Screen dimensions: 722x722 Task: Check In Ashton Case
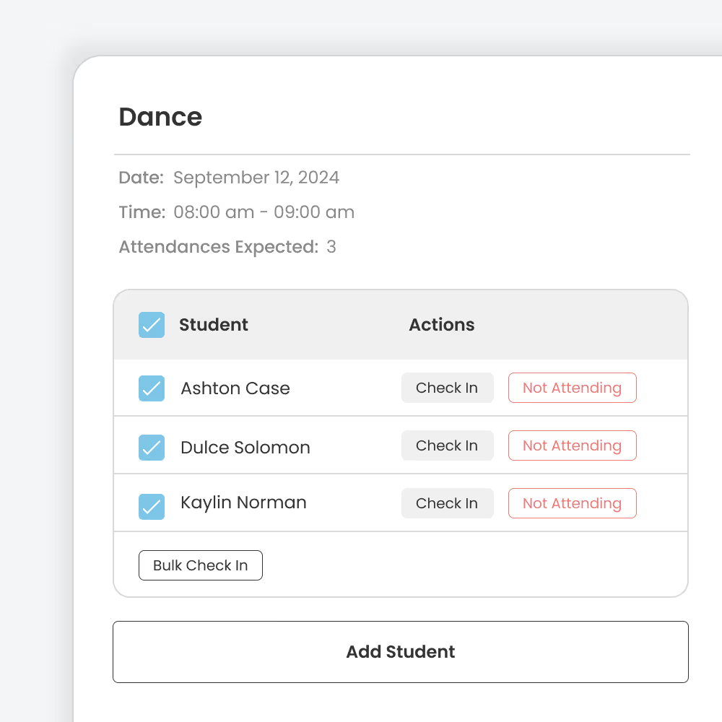tap(447, 388)
